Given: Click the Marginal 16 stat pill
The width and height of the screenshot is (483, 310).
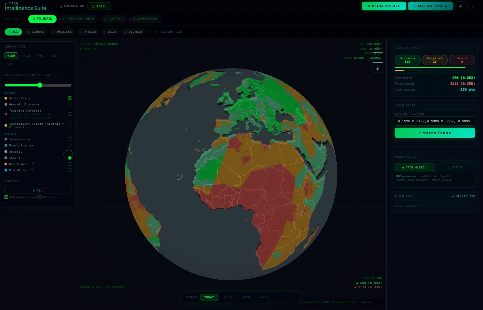Looking at the screenshot, I should click(435, 60).
